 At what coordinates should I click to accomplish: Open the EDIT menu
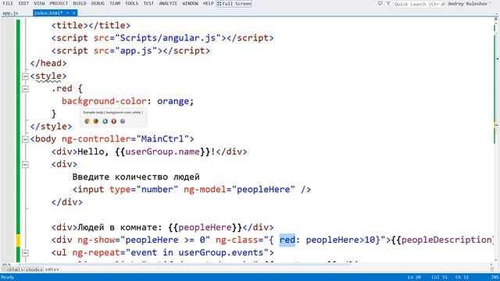23,3
